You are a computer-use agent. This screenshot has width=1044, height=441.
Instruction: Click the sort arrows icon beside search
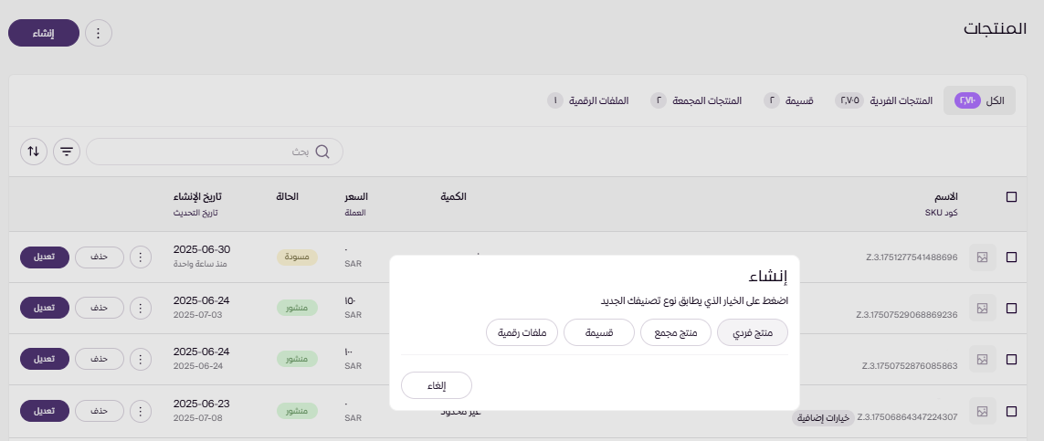tap(34, 152)
